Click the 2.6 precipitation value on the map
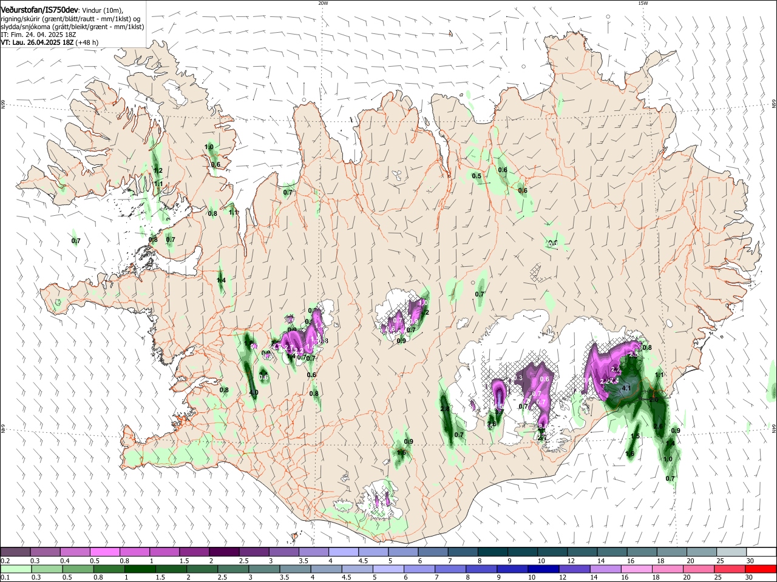The image size is (777, 582). click(658, 426)
